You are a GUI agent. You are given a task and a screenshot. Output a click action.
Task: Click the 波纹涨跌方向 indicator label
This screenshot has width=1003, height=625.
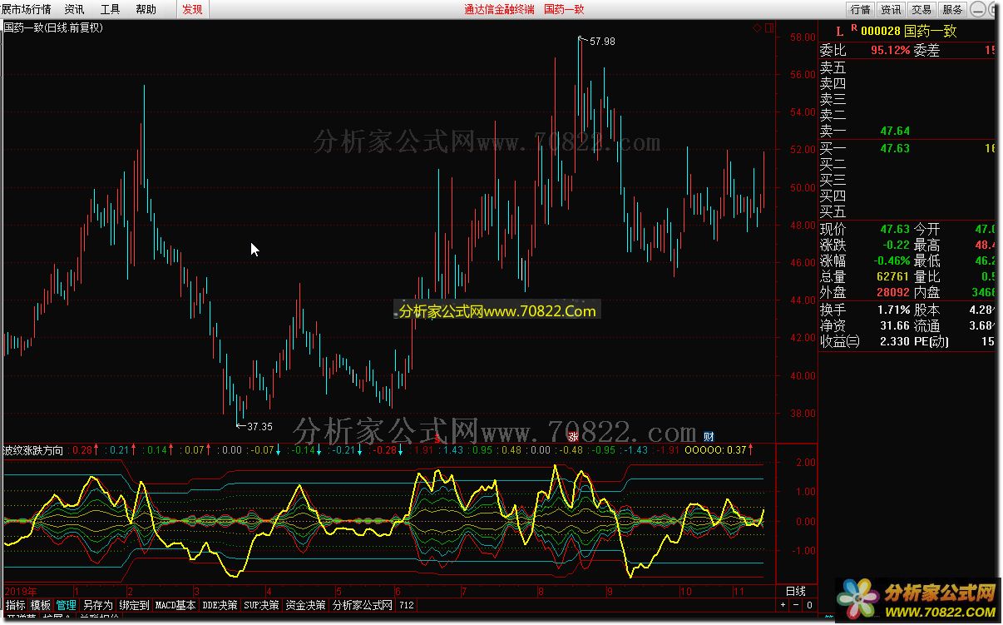[x=33, y=450]
